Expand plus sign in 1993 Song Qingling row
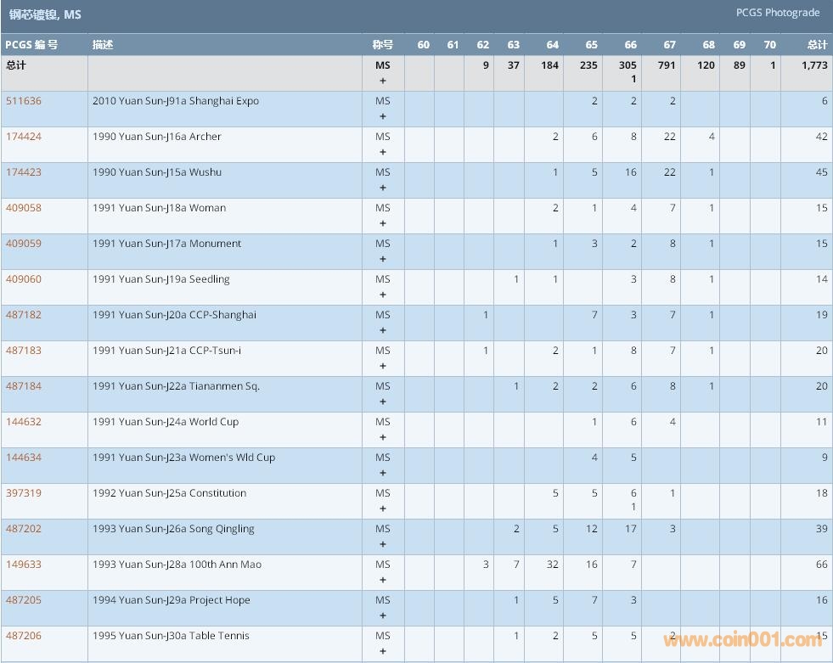Viewport: 833px width, 663px height. [383, 545]
